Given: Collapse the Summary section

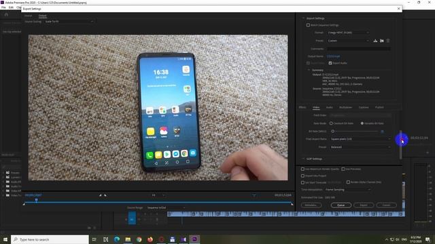Looking at the screenshot, I should [309, 70].
